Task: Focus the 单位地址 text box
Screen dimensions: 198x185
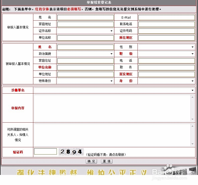Action: click(85, 74)
